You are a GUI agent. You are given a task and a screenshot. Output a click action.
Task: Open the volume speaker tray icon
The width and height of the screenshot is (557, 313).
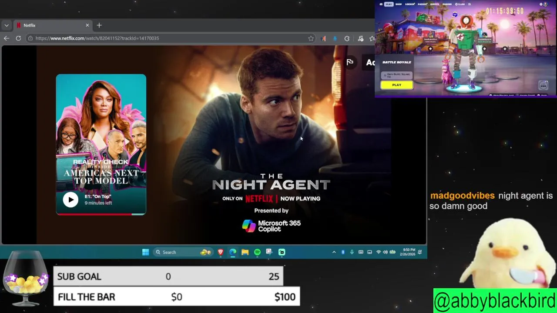pyautogui.click(x=385, y=252)
